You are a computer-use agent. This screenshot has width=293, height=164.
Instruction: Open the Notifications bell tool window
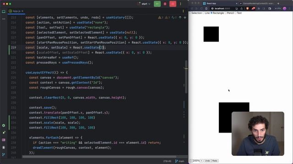pos(4,148)
